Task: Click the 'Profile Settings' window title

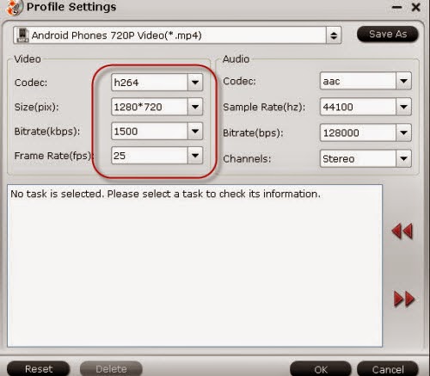Action: (71, 7)
